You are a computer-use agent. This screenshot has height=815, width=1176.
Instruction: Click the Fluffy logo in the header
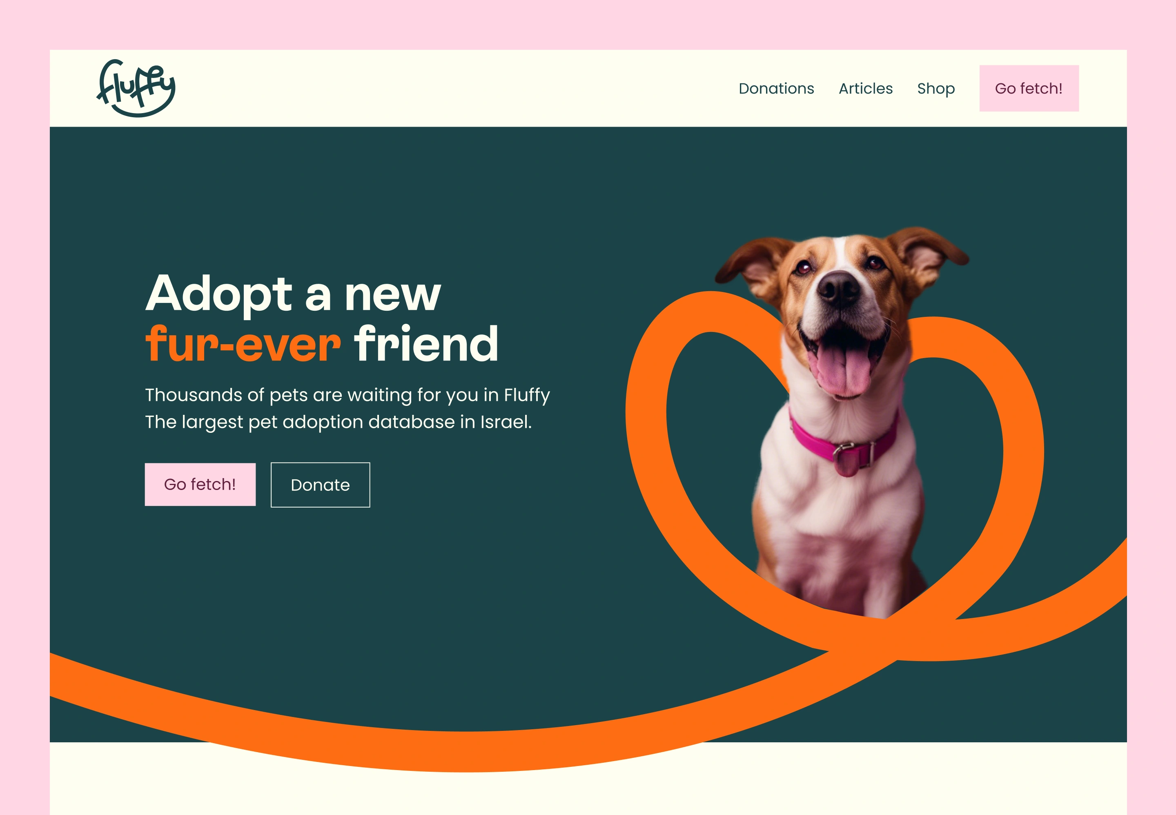click(136, 88)
